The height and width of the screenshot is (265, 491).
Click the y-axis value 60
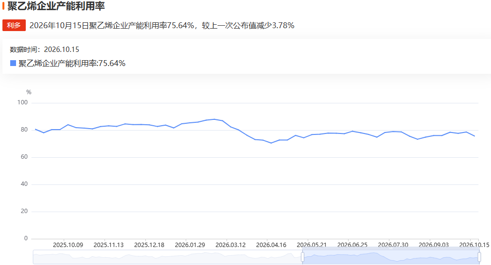[x=24, y=157]
